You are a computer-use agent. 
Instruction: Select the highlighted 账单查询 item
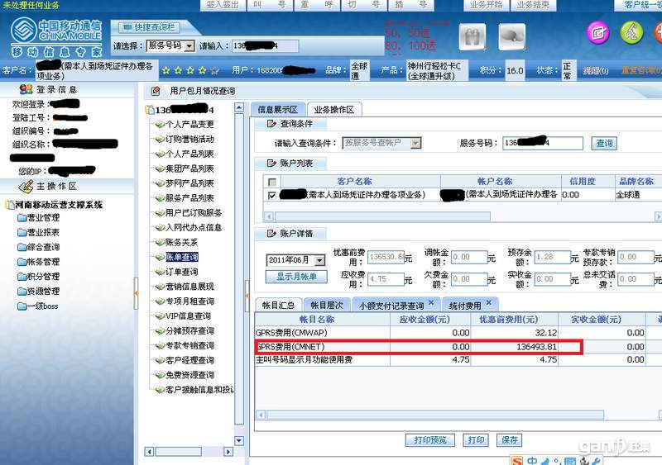click(x=182, y=257)
